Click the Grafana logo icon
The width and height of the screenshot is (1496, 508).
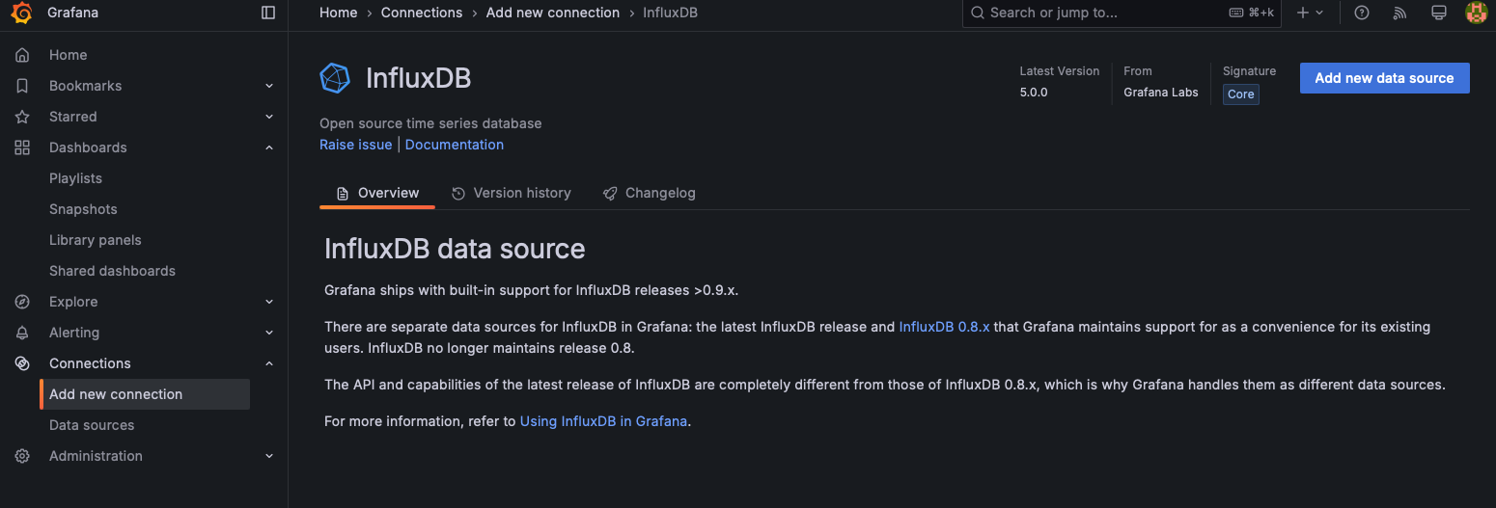pos(21,13)
